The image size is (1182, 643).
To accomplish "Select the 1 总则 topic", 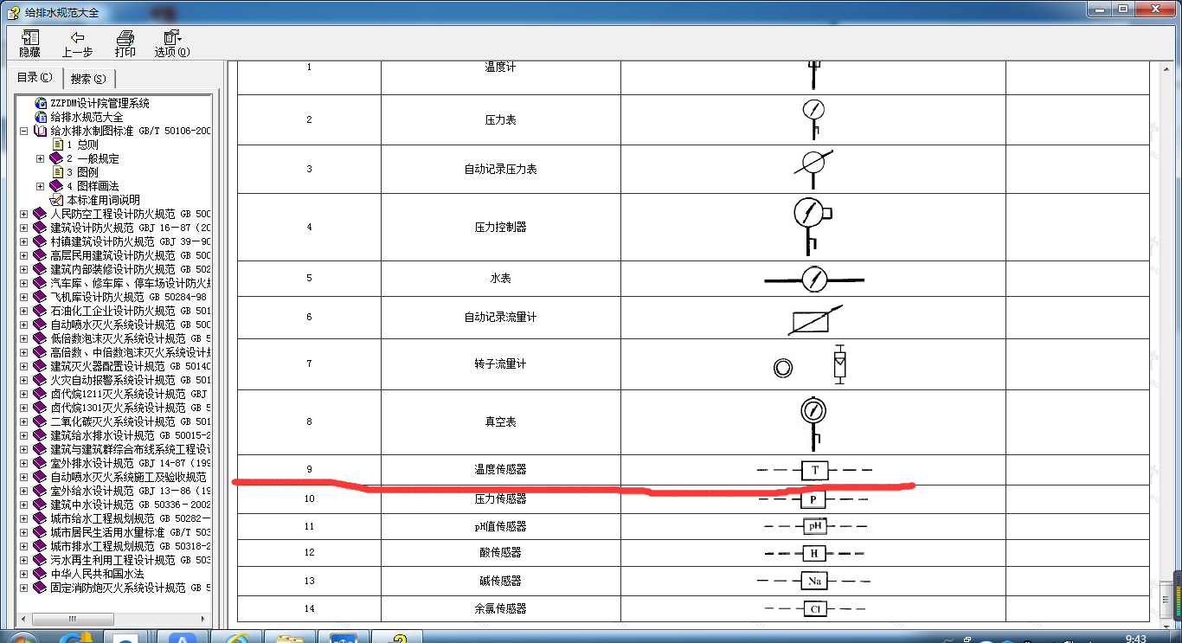I will pyautogui.click(x=82, y=145).
